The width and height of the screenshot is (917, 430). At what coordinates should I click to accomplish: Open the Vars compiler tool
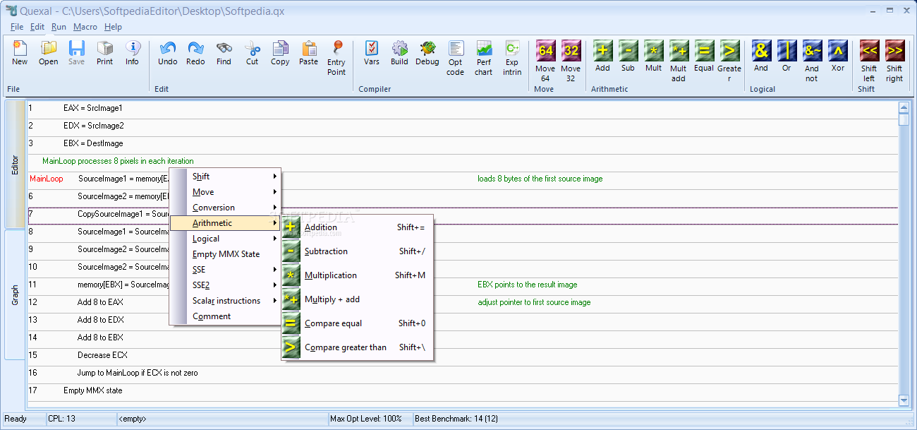coord(372,53)
